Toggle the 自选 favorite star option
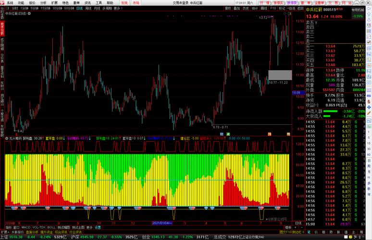Screen dimensions: 372x240 coord(292,8)
